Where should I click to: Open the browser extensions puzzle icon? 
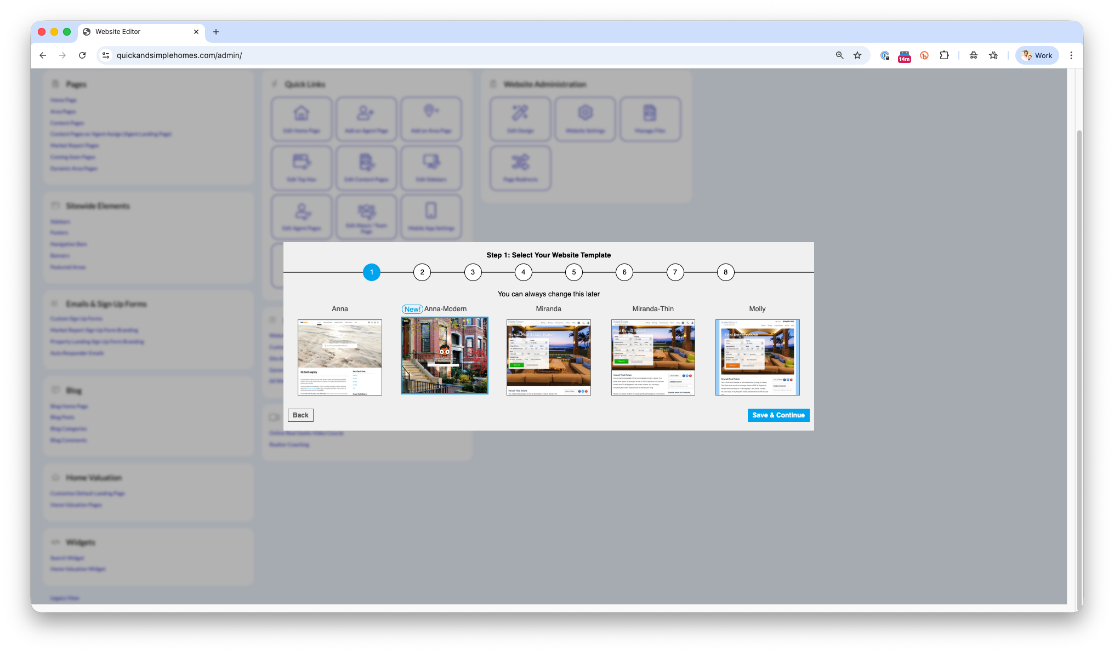pyautogui.click(x=944, y=55)
